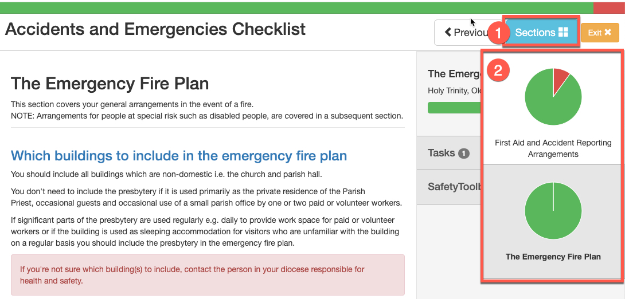Click the Tasks count badge
This screenshot has width=625, height=299.
463,154
